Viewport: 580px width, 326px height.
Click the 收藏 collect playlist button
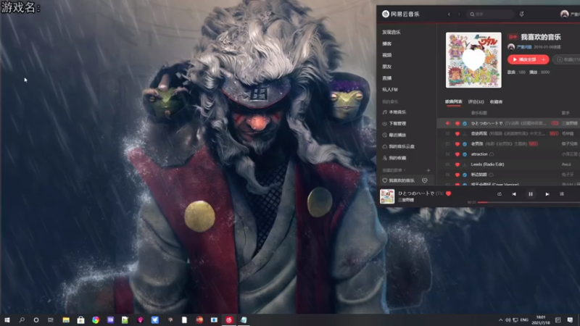click(567, 59)
